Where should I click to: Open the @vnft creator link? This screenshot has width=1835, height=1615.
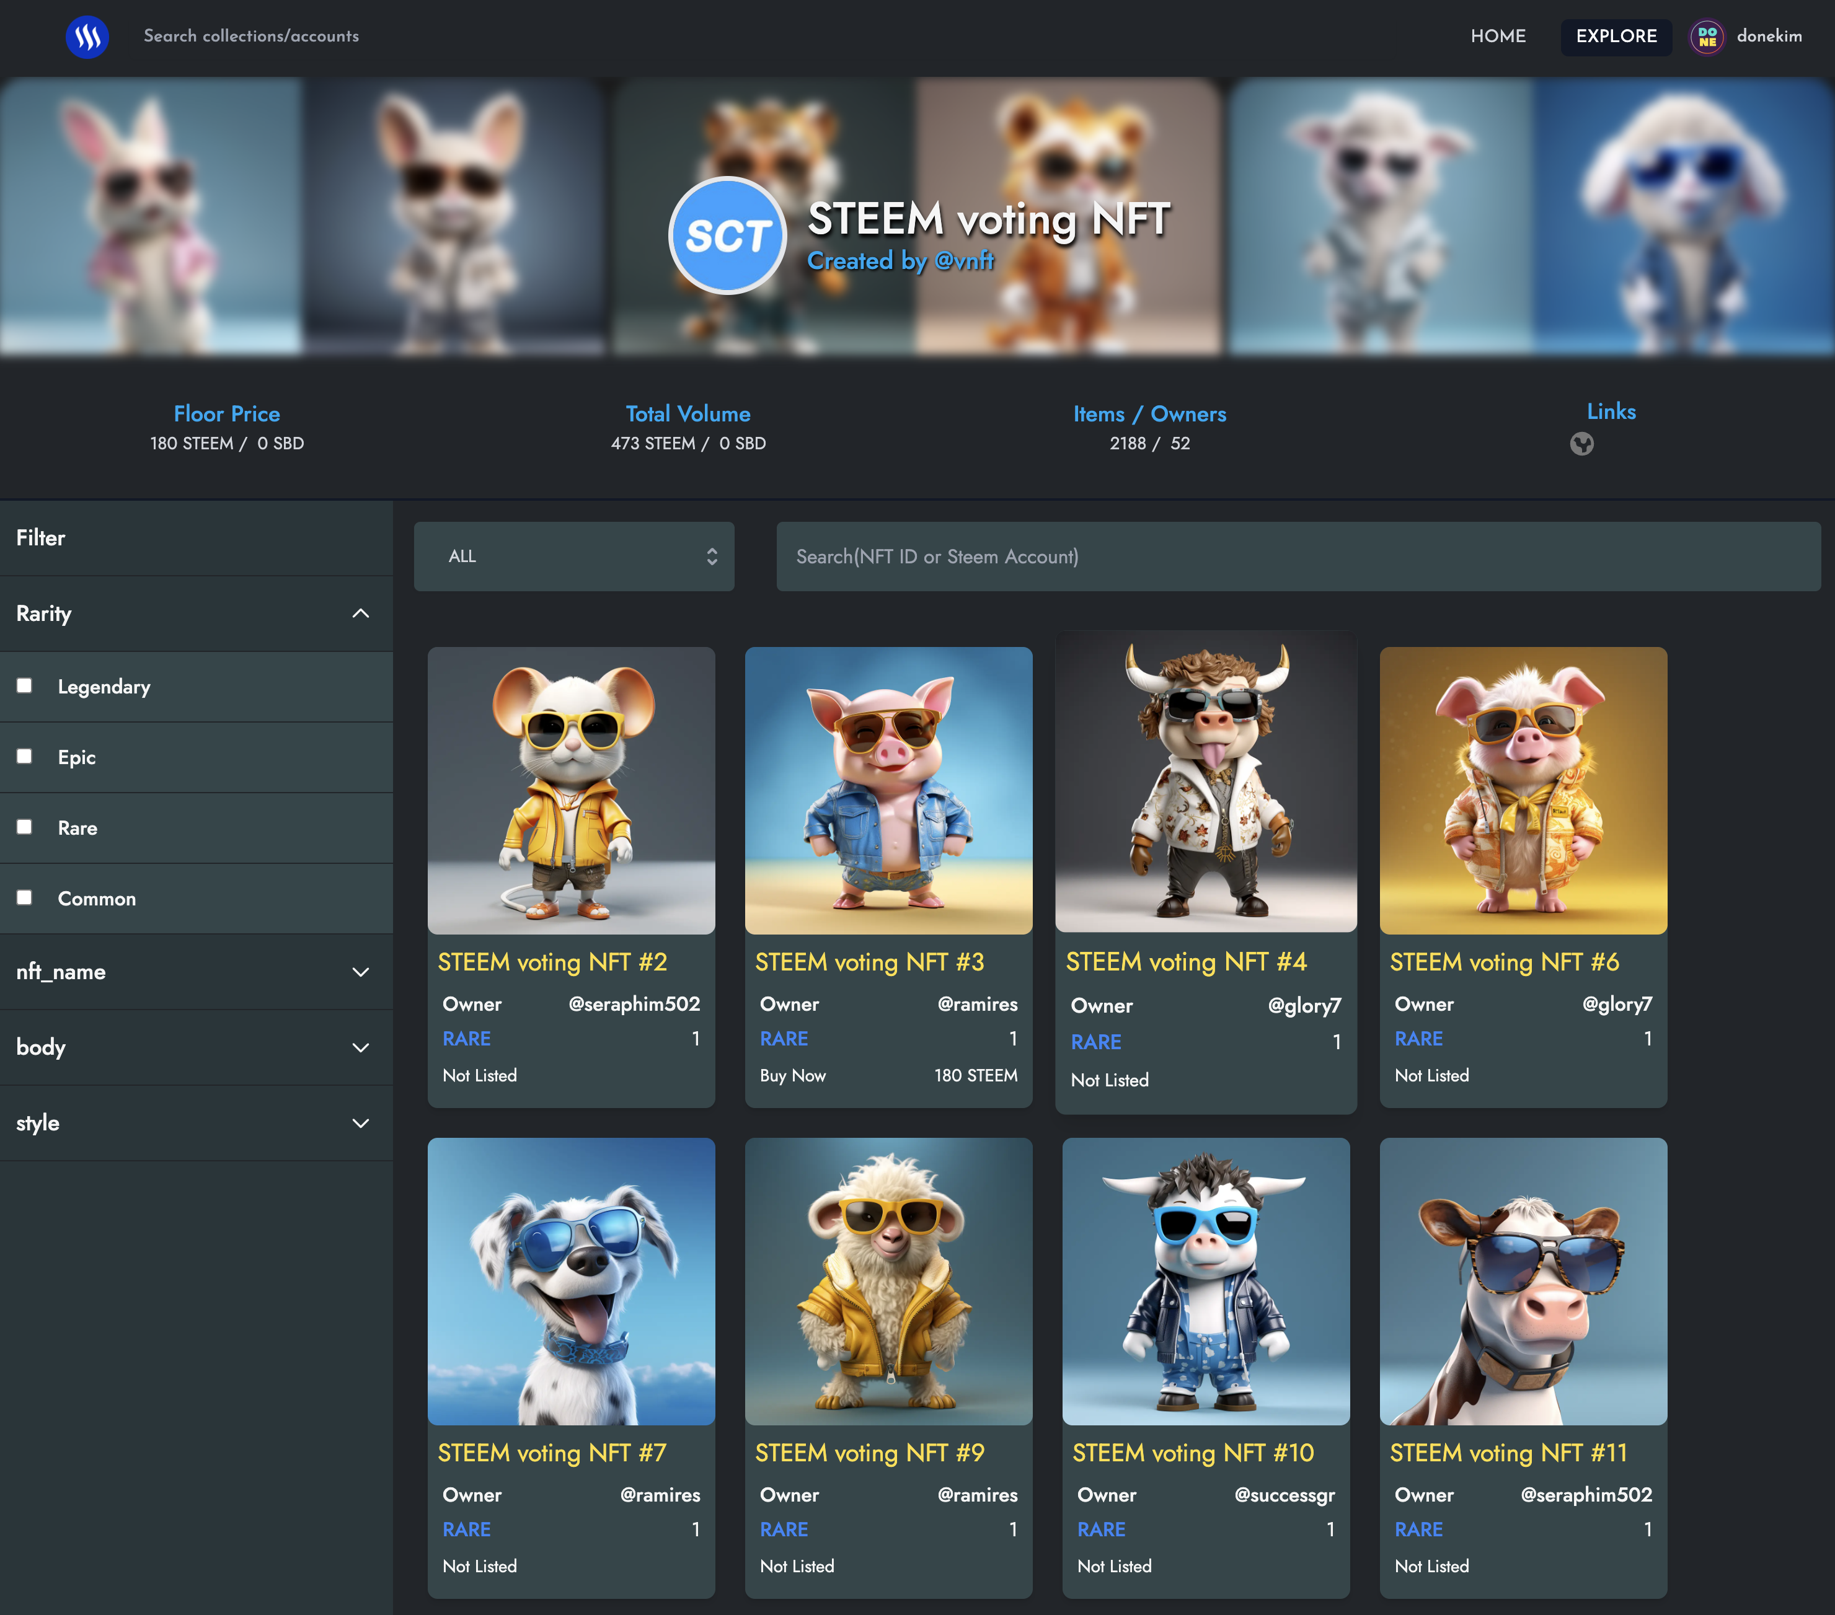(963, 261)
